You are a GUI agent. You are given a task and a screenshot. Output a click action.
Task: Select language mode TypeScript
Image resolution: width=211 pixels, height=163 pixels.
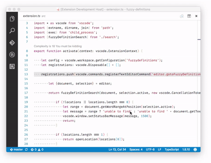pos(172,149)
